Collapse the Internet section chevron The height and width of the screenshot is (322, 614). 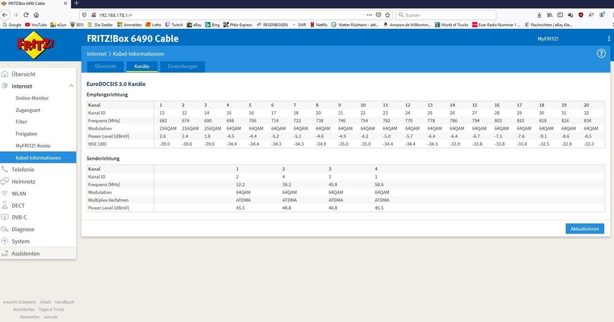pos(71,86)
